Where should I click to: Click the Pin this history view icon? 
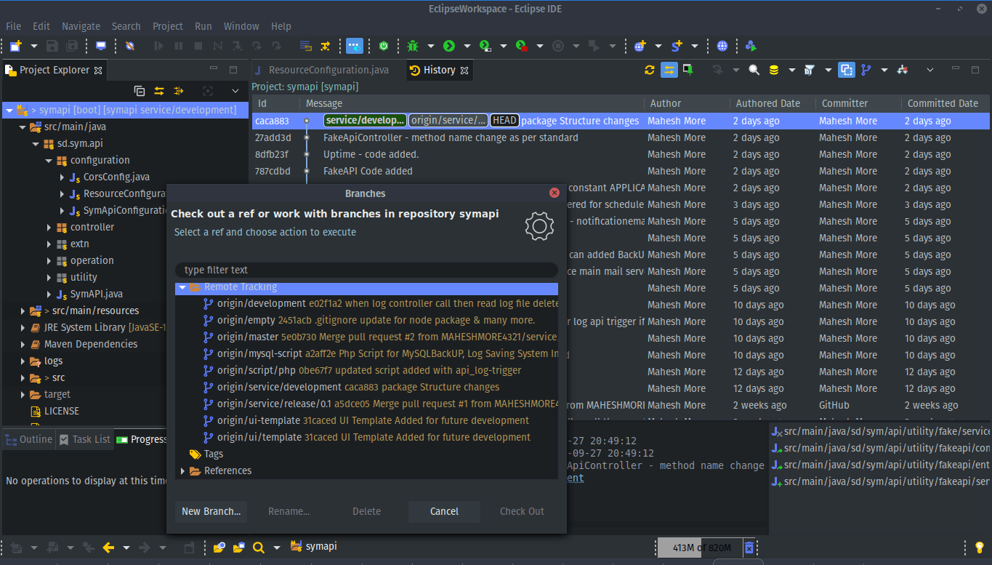point(686,70)
